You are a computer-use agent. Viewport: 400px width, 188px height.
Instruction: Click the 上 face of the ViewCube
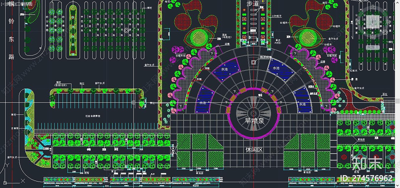373,22
